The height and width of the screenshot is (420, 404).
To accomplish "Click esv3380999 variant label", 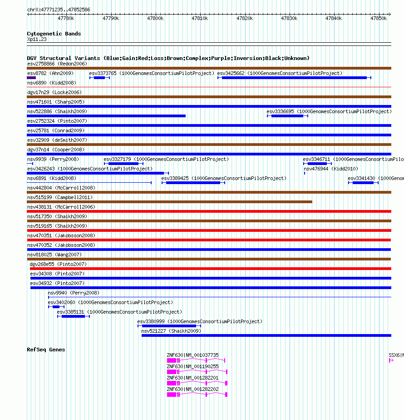I will click(200, 321).
